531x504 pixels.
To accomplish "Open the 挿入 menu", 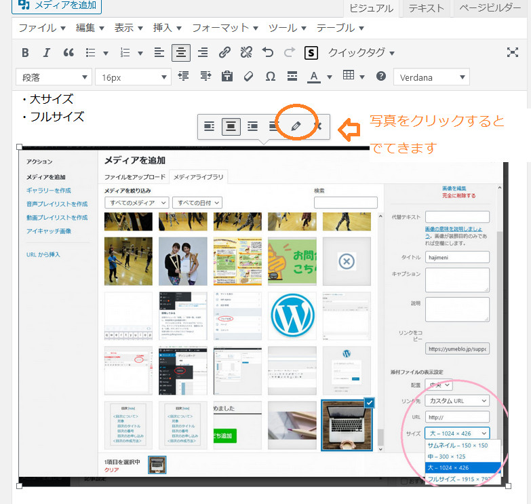I will click(x=167, y=28).
